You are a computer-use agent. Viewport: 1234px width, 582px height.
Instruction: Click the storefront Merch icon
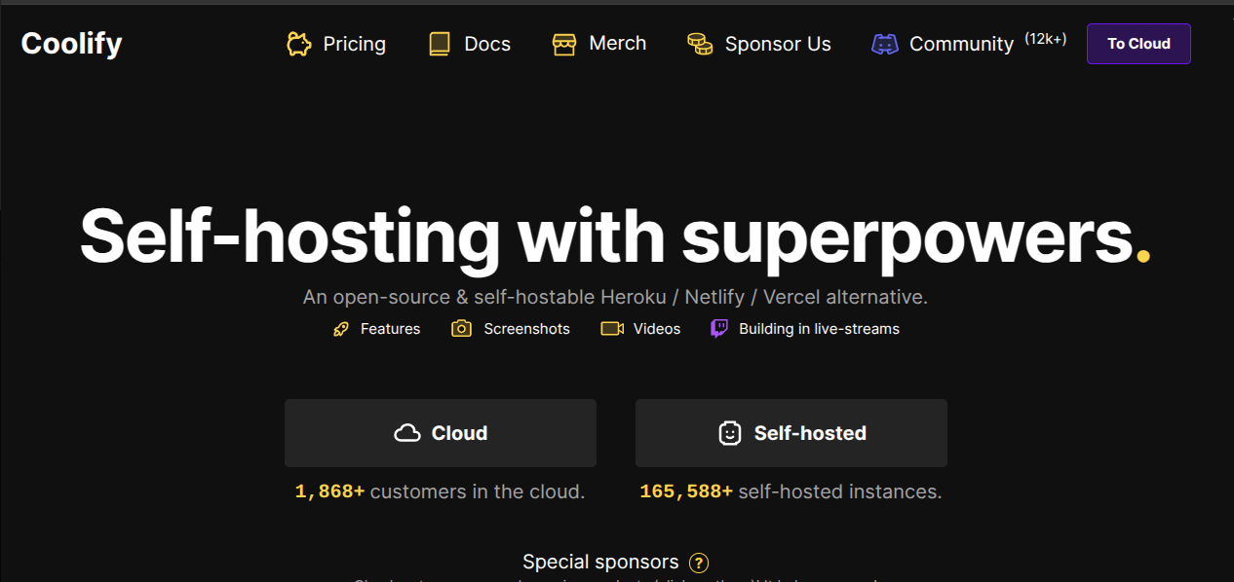[x=564, y=44]
